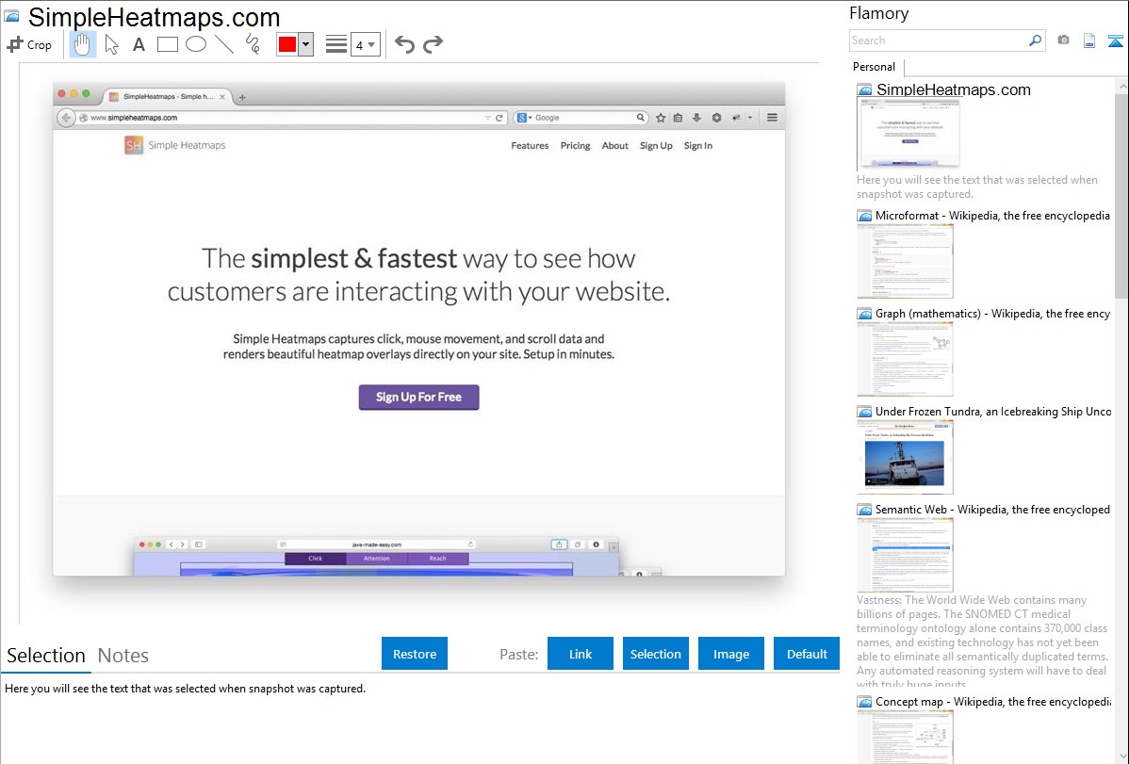1129x764 pixels.
Task: Click the browser hamburger menu in snapshot
Action: point(772,118)
